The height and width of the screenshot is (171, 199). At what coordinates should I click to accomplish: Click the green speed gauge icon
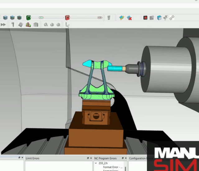(x=28, y=18)
